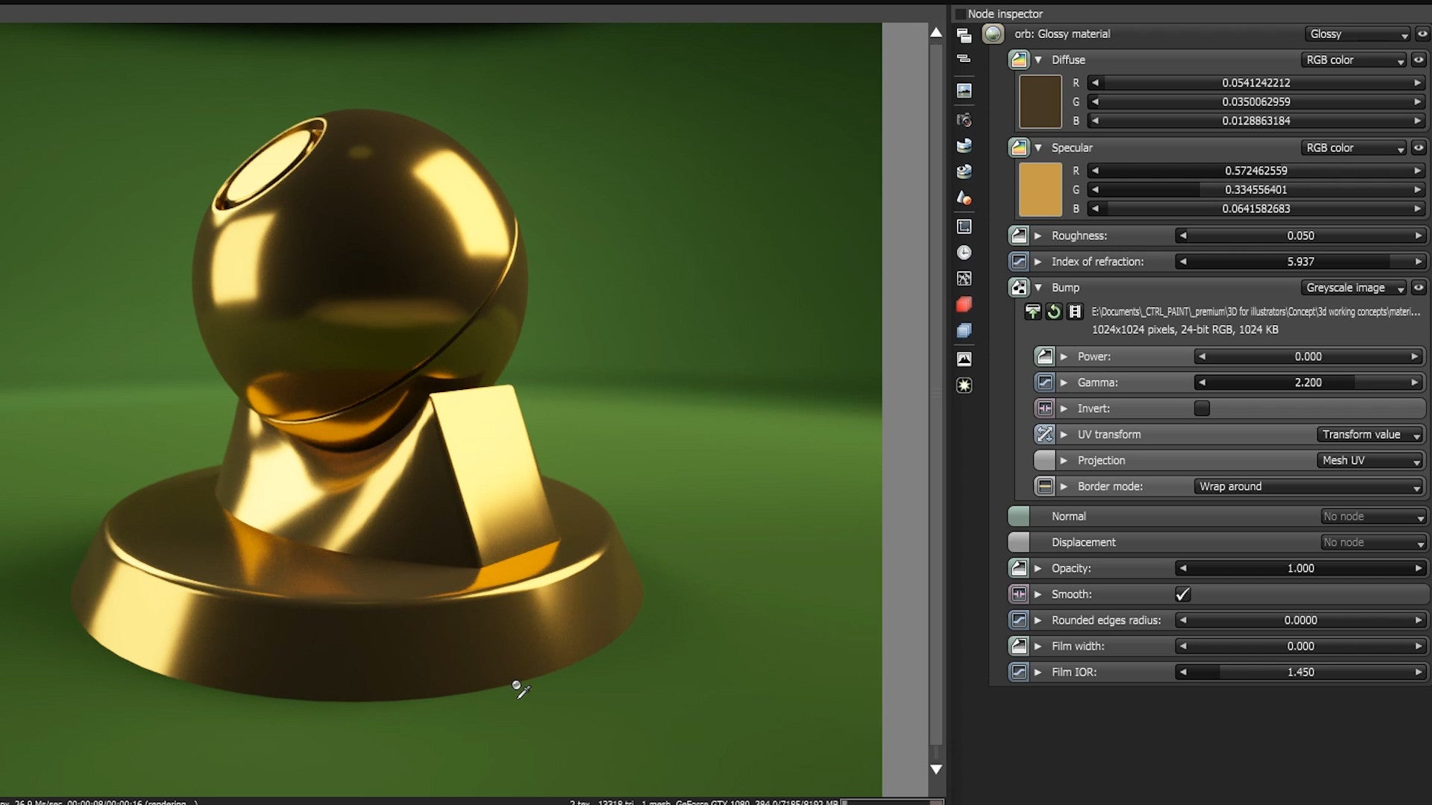Click the image upload icon in the Bump section
Image resolution: width=1432 pixels, height=805 pixels.
point(1033,312)
